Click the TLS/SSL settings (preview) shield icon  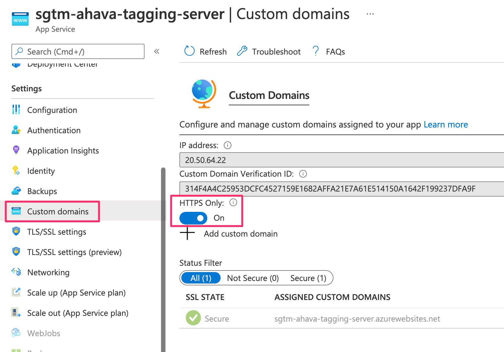[16, 251]
